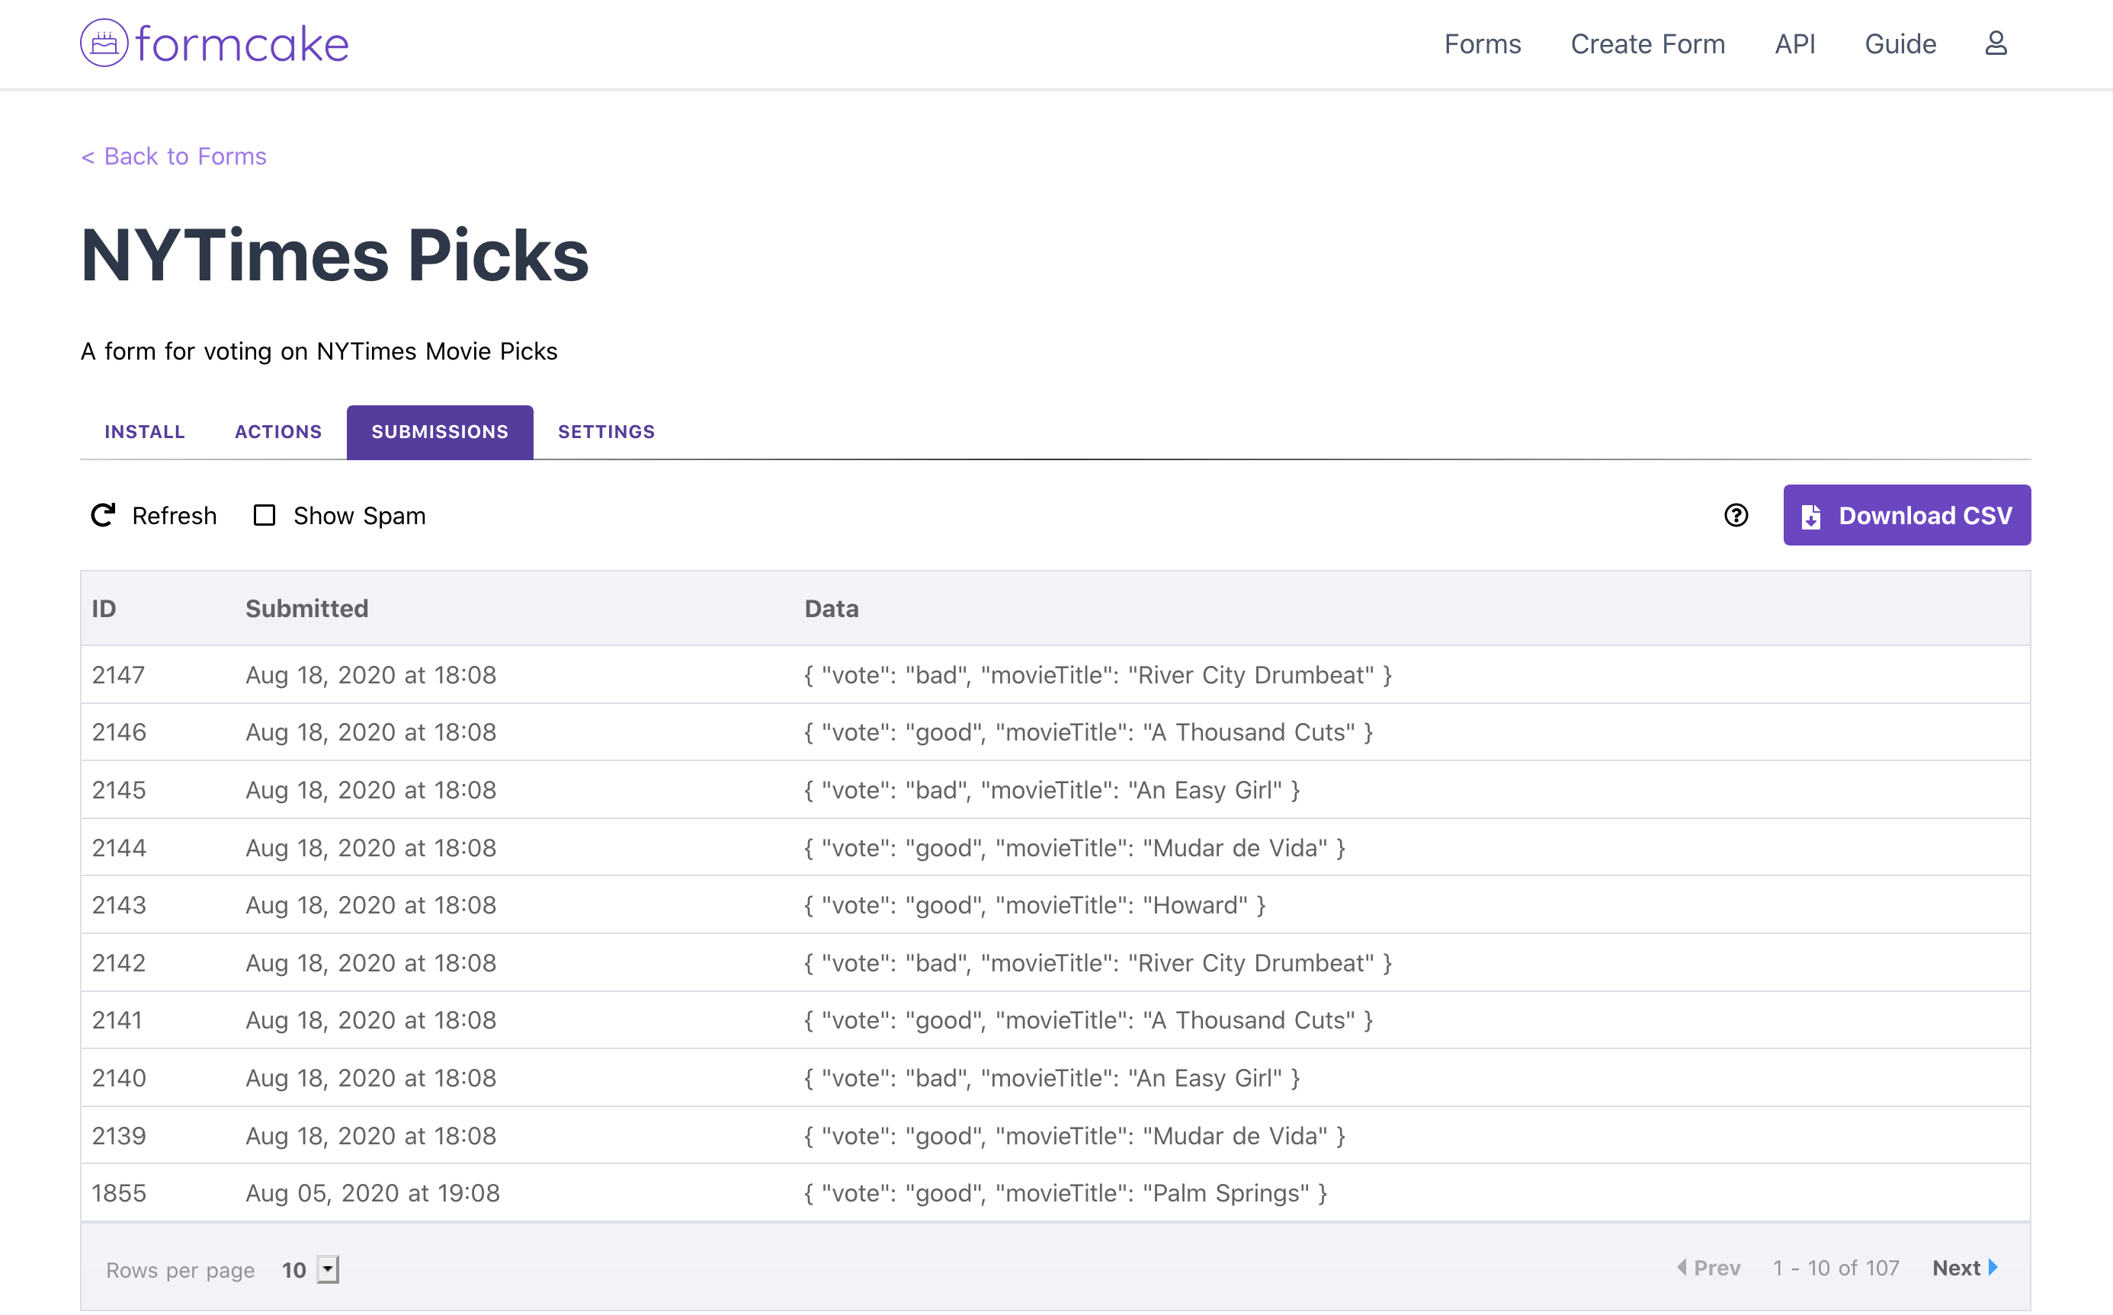Click the circular refresh arrow icon
This screenshot has width=2113, height=1315.
104,516
